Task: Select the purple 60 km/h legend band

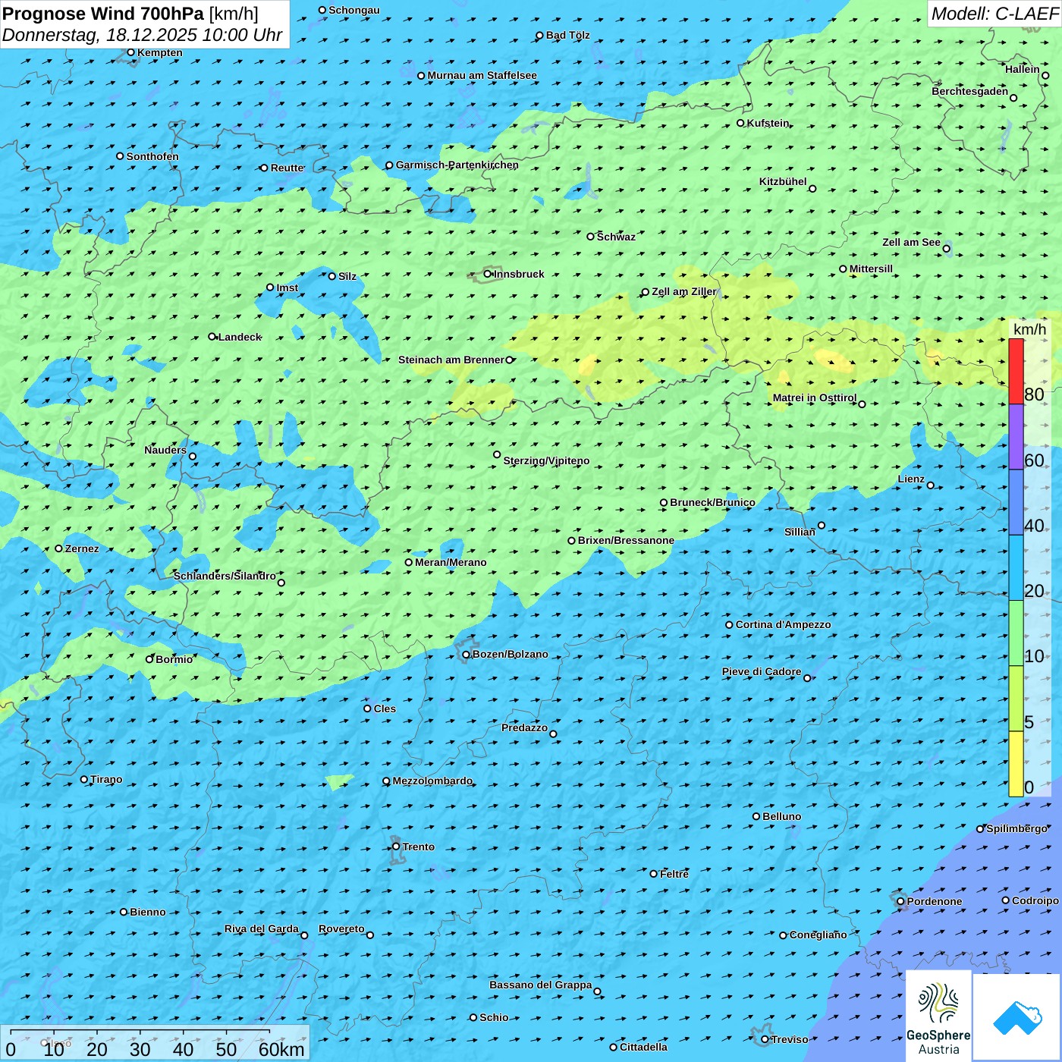Action: coord(1016,436)
